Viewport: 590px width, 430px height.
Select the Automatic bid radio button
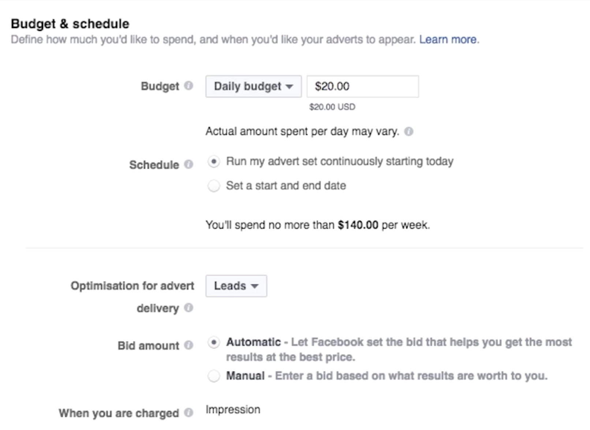pos(214,343)
